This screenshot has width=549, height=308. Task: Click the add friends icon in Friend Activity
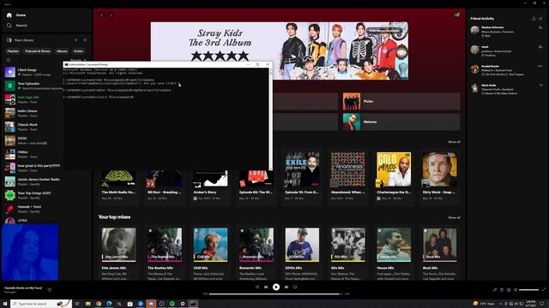pos(534,19)
